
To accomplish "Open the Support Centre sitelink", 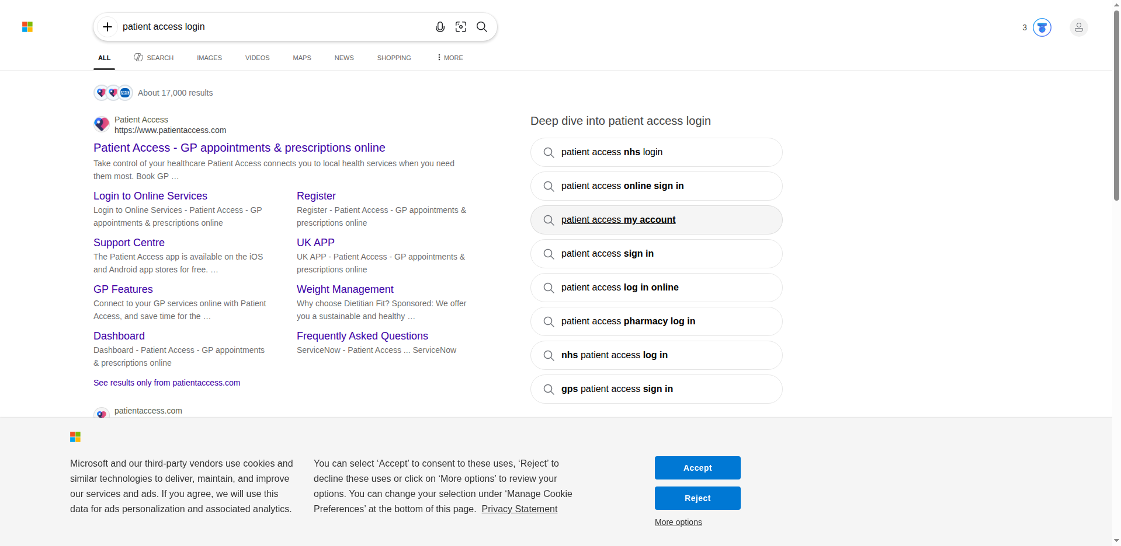I will (x=129, y=243).
